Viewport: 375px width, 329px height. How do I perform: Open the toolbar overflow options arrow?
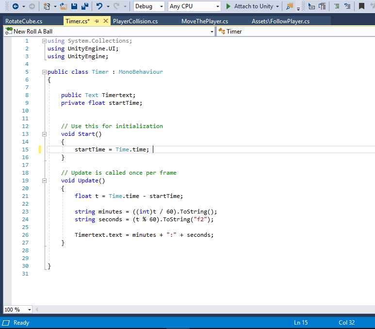click(x=298, y=9)
